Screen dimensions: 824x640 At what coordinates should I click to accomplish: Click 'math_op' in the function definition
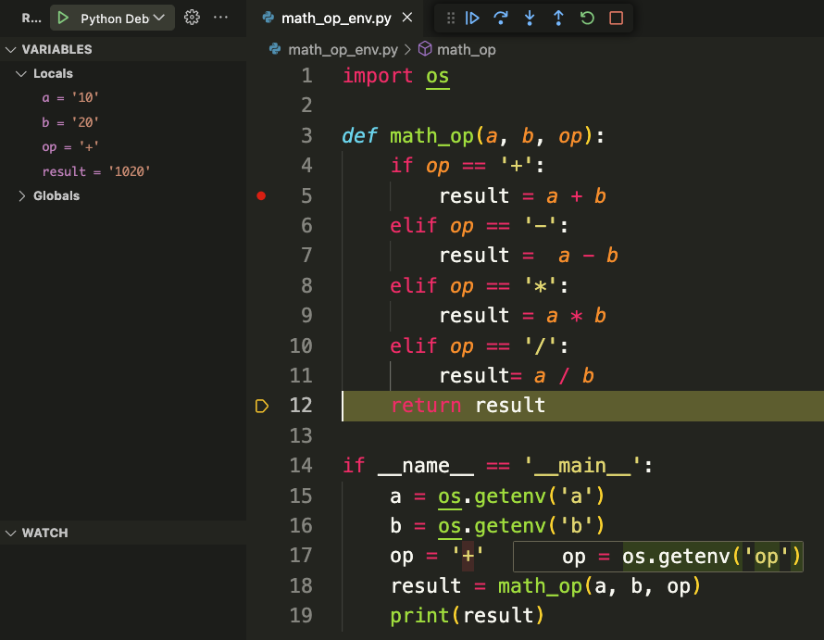click(x=431, y=136)
